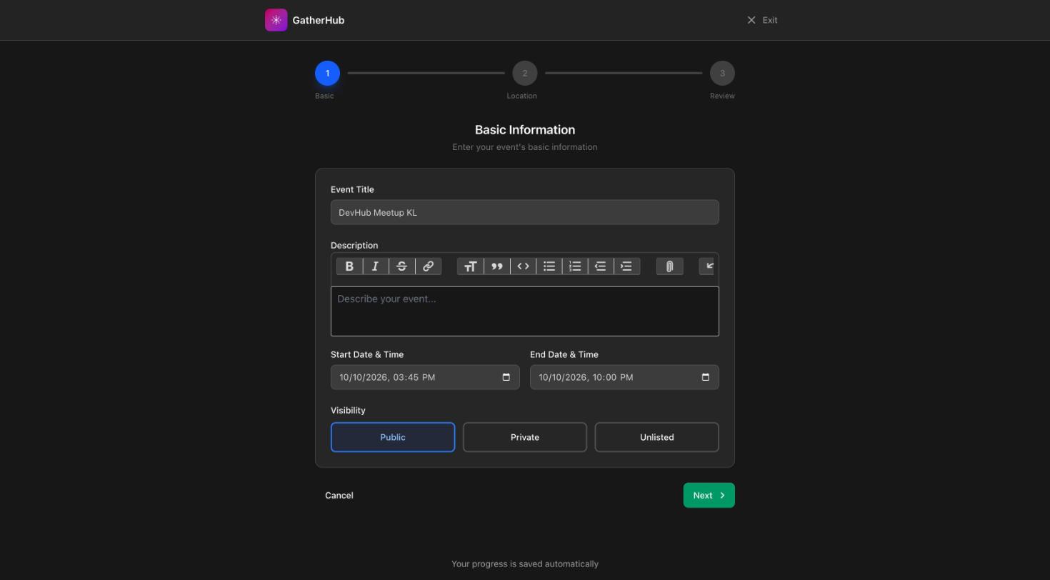This screenshot has height=580, width=1050.
Task: Apply strikethrough formatting
Action: [x=402, y=266]
